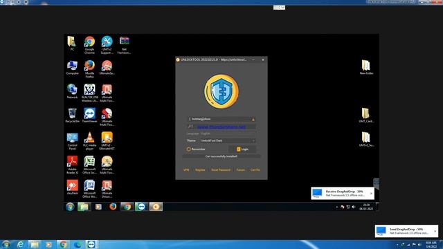Launch Microsoft Office Excel shortcut
The width and height of the screenshot is (443, 249).
[89, 165]
